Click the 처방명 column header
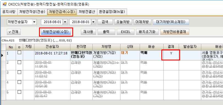 (106, 47)
